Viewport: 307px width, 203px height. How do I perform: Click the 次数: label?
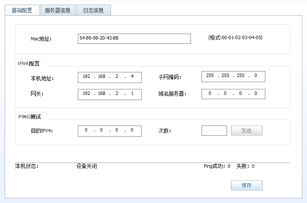click(x=165, y=131)
